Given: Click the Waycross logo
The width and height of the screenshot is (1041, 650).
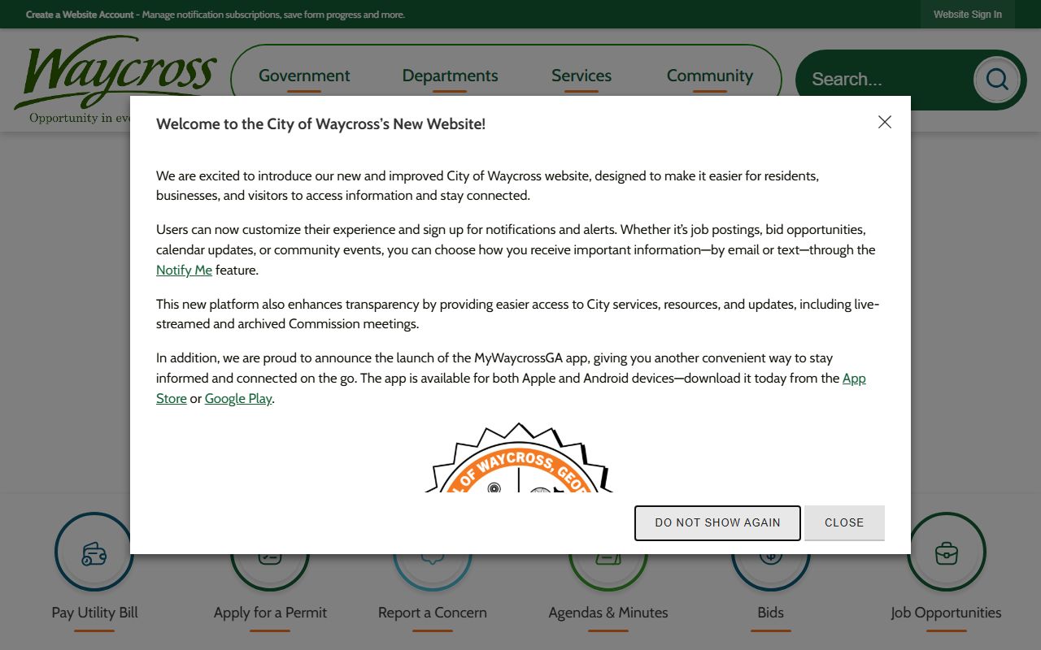Looking at the screenshot, I should coord(115,80).
